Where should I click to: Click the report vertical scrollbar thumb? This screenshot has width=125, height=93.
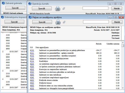(123, 46)
